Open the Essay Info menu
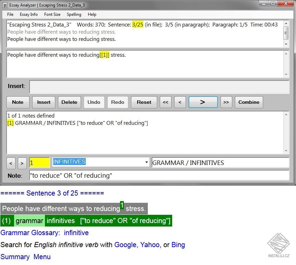 point(29,14)
